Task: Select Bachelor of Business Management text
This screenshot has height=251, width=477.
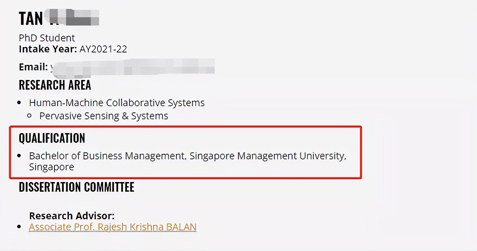Action: coord(107,156)
